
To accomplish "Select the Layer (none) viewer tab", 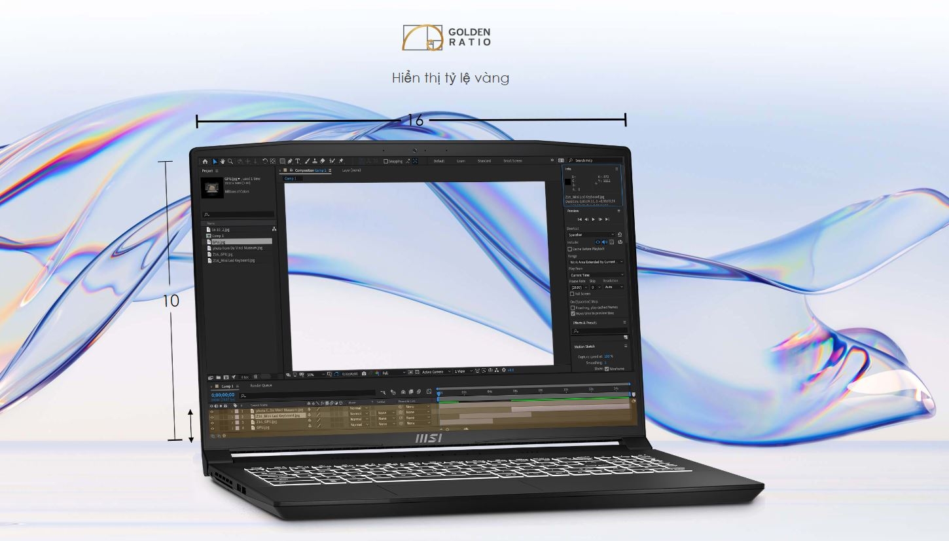I will (351, 170).
